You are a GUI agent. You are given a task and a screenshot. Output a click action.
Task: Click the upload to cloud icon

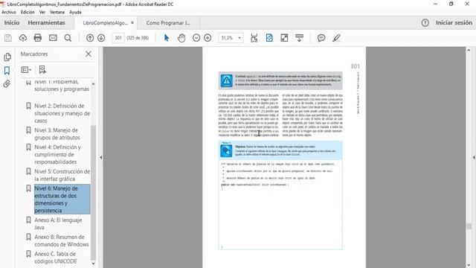(x=23, y=38)
